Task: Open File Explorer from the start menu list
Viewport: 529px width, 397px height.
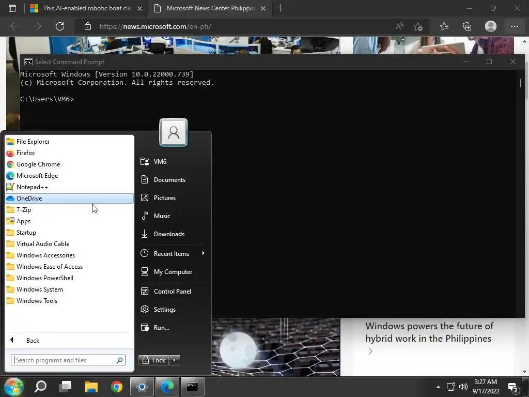Action: coord(69,142)
